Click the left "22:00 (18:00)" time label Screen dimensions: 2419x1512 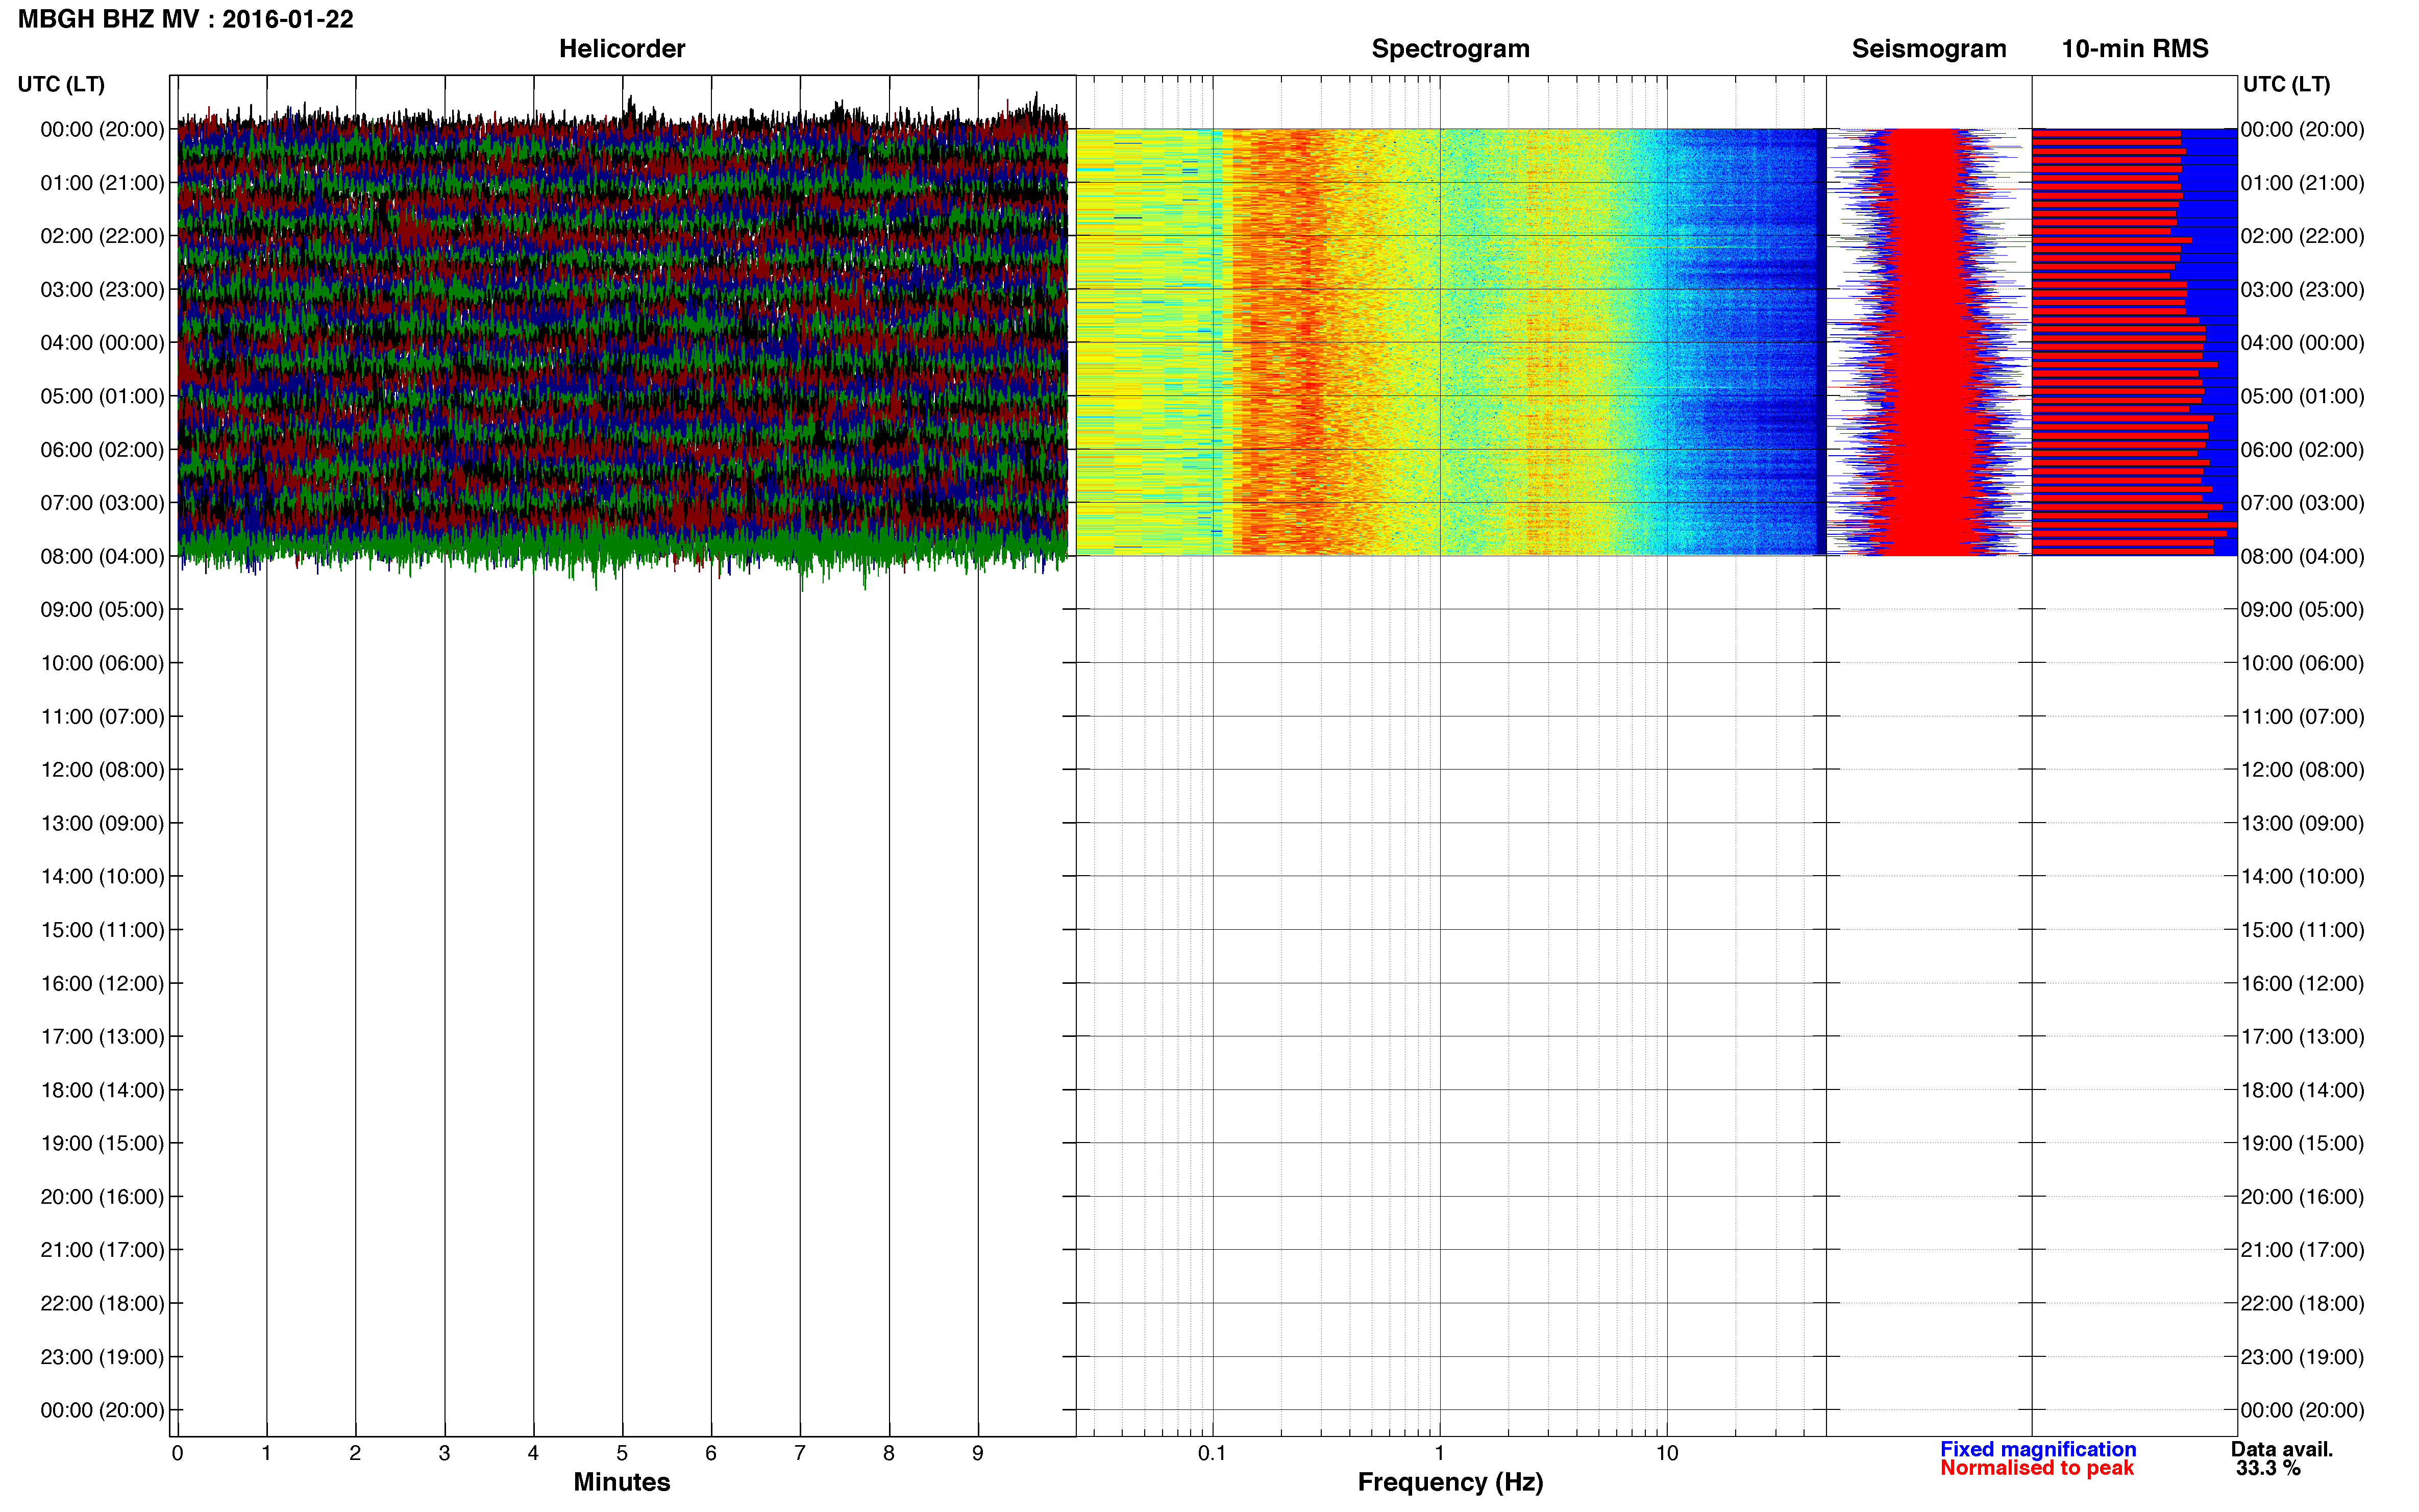click(x=102, y=1303)
